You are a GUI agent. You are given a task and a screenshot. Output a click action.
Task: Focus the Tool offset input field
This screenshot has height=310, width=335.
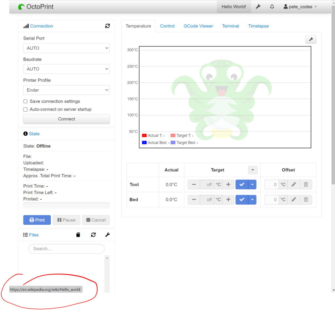272,184
